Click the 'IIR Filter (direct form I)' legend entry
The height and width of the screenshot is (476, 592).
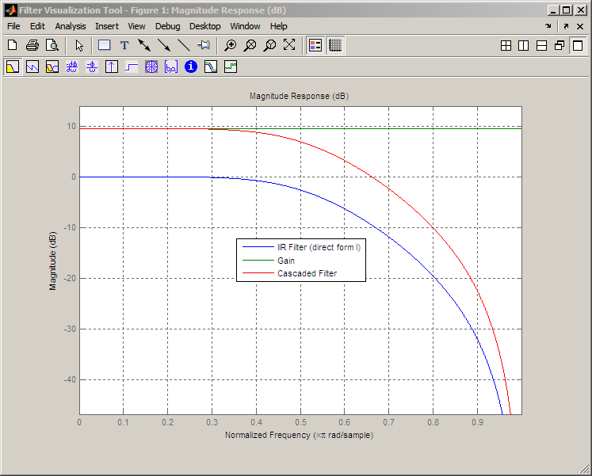point(319,247)
